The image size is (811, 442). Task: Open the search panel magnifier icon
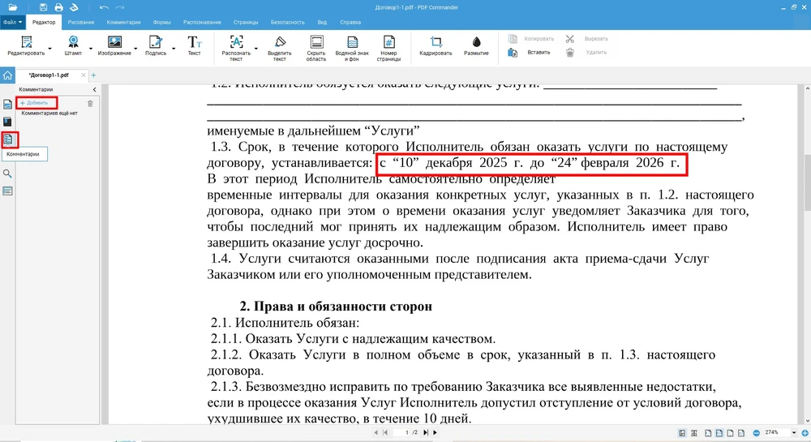pos(8,174)
